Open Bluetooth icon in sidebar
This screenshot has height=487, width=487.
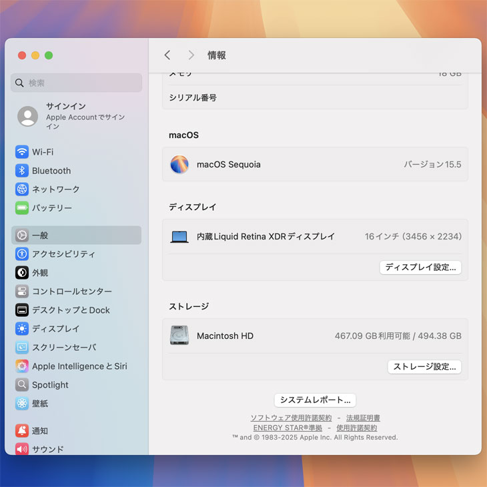[x=22, y=171]
